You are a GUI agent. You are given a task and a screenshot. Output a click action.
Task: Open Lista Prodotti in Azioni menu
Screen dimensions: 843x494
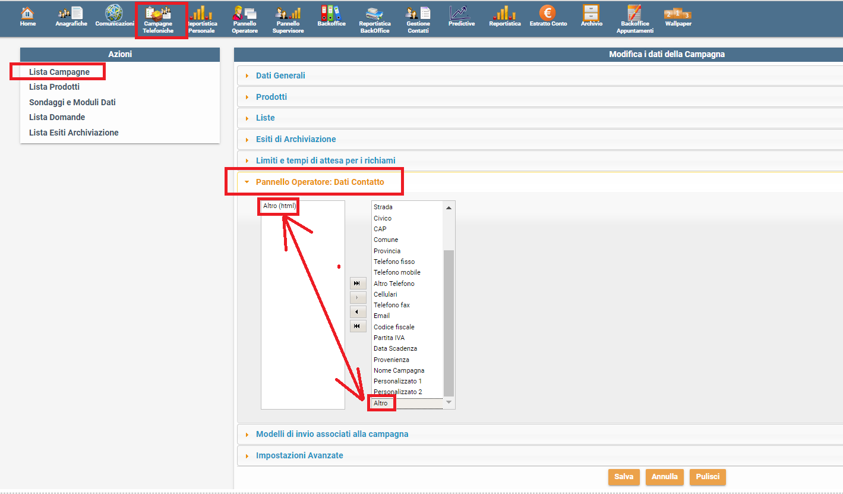point(54,87)
